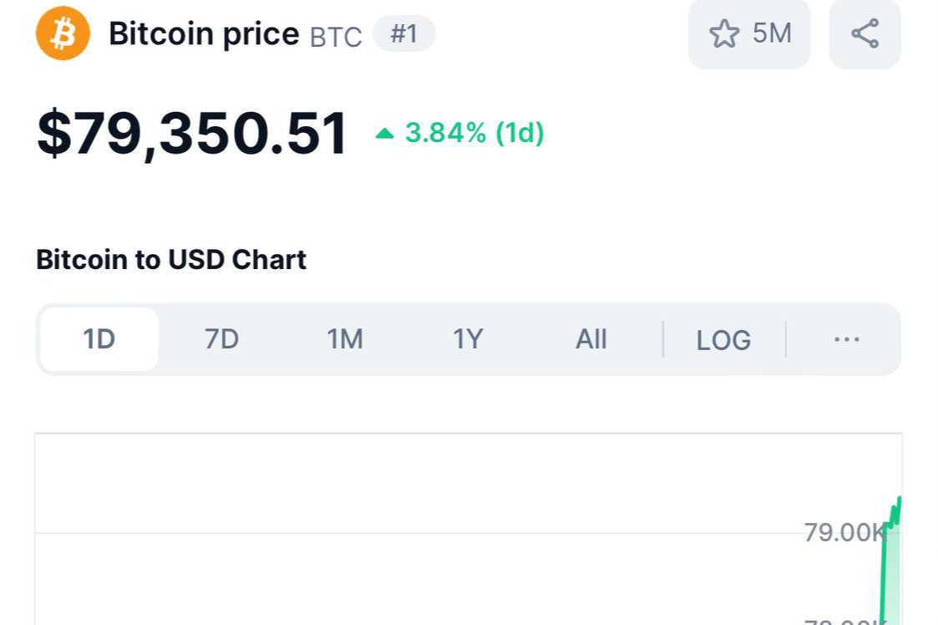
Task: Select the All timeframe tab
Action: (591, 338)
